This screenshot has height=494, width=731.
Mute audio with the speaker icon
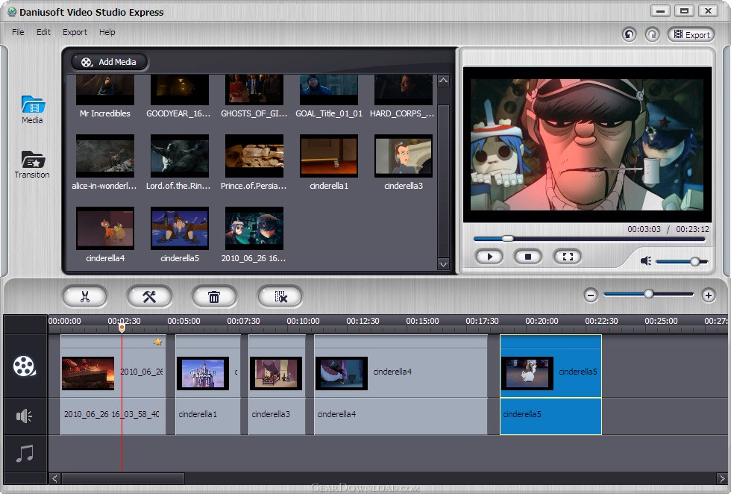(646, 260)
